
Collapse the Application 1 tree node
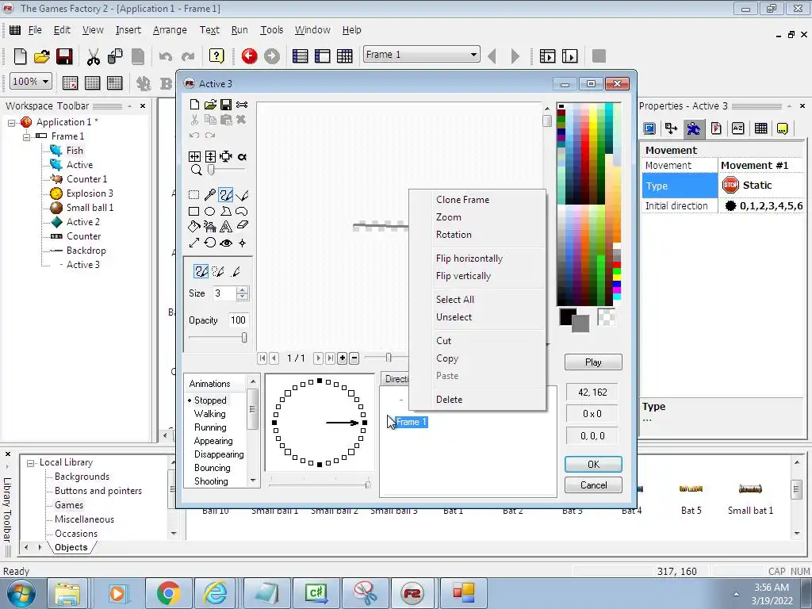pyautogui.click(x=11, y=123)
